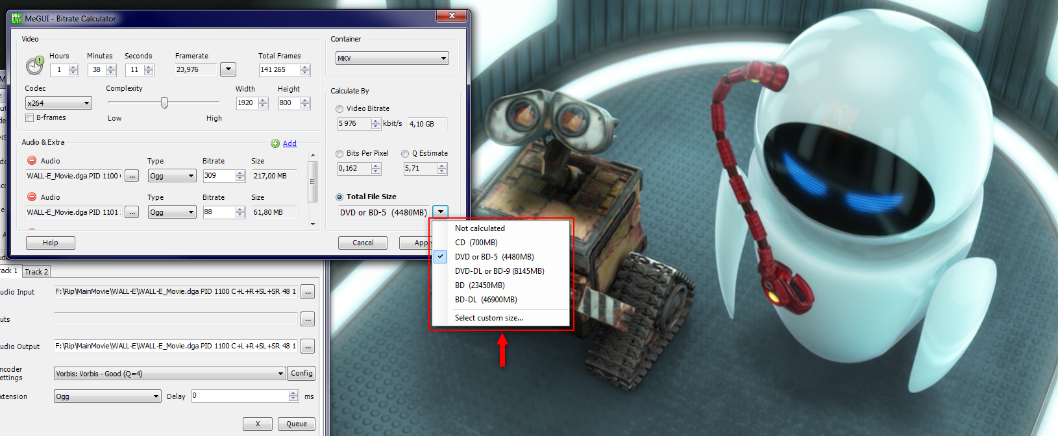Select the Video Bitrate radio button
Viewport: 1058px width, 436px height.
(339, 109)
